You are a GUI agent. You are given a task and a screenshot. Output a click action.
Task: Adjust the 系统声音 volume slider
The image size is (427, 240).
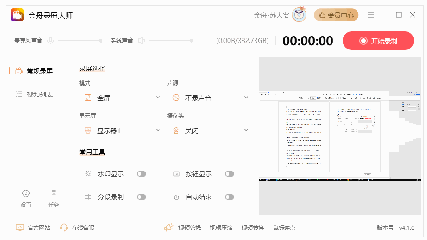coord(171,41)
